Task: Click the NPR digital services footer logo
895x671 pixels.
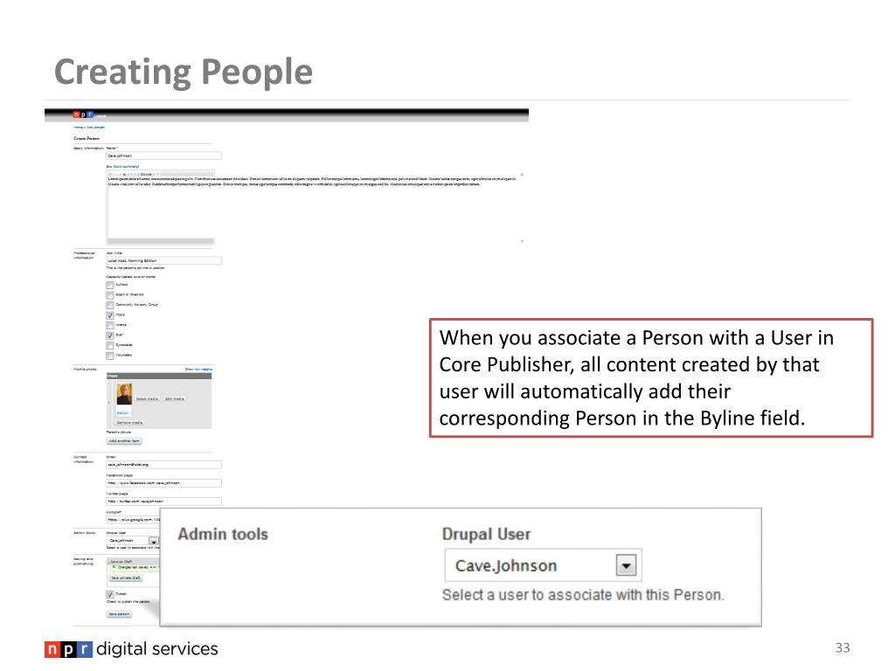Action: point(131,649)
